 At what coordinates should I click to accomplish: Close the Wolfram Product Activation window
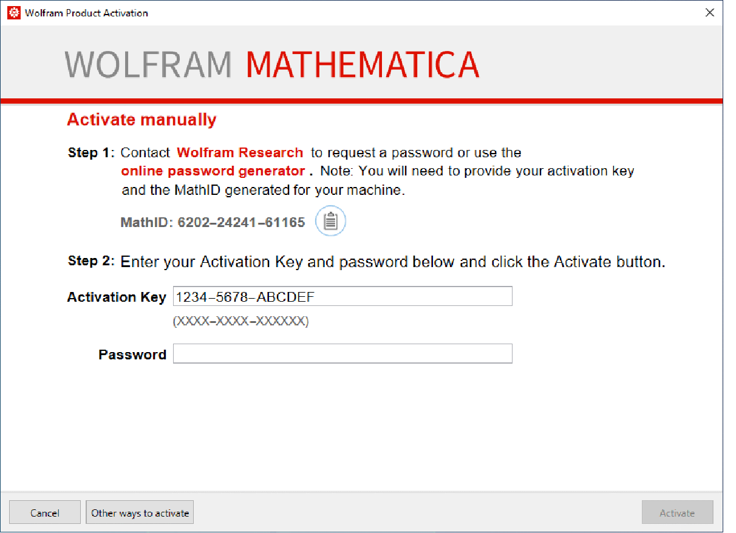pos(709,13)
